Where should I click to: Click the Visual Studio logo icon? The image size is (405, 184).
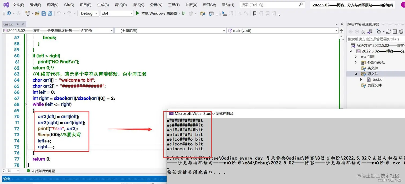pos(6,5)
